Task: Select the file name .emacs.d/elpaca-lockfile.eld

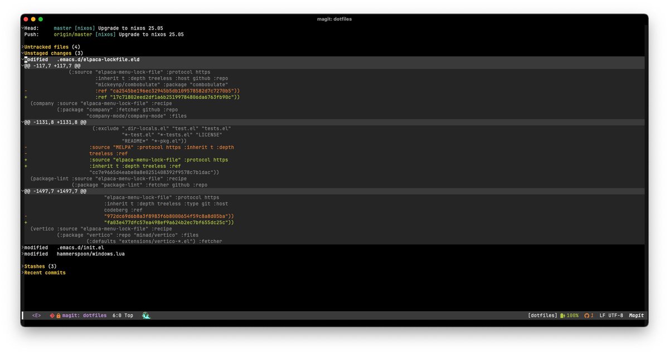Action: point(98,60)
